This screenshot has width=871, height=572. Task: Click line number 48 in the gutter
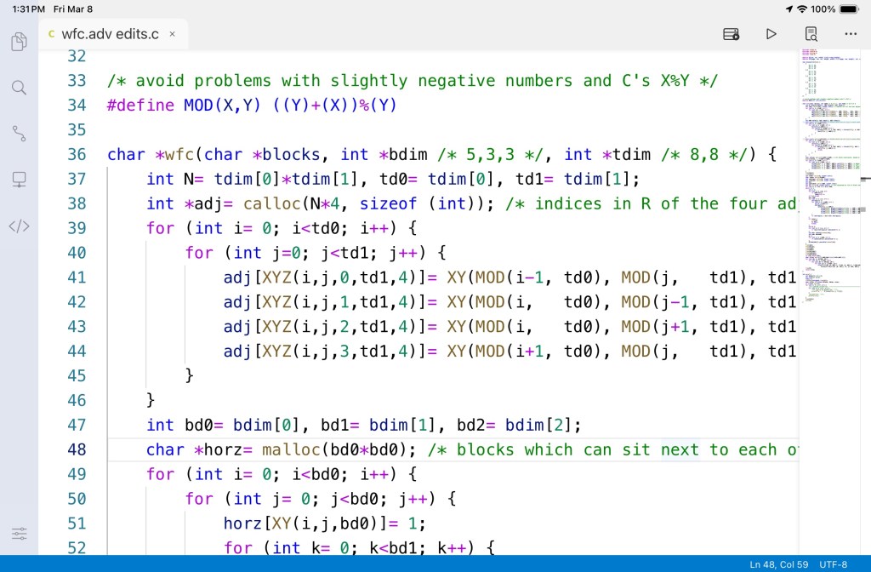pyautogui.click(x=77, y=449)
